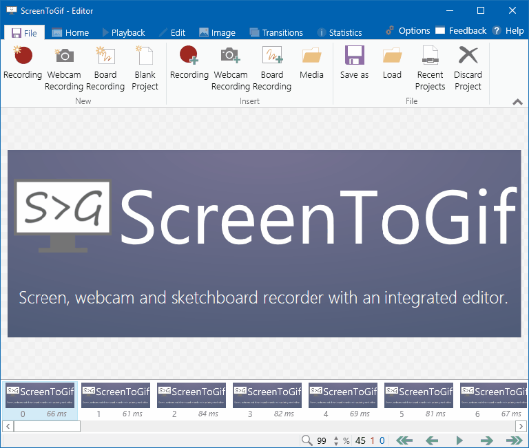Switch to the Transitions tab
Viewport: 529px width, 448px height.
pyautogui.click(x=276, y=33)
